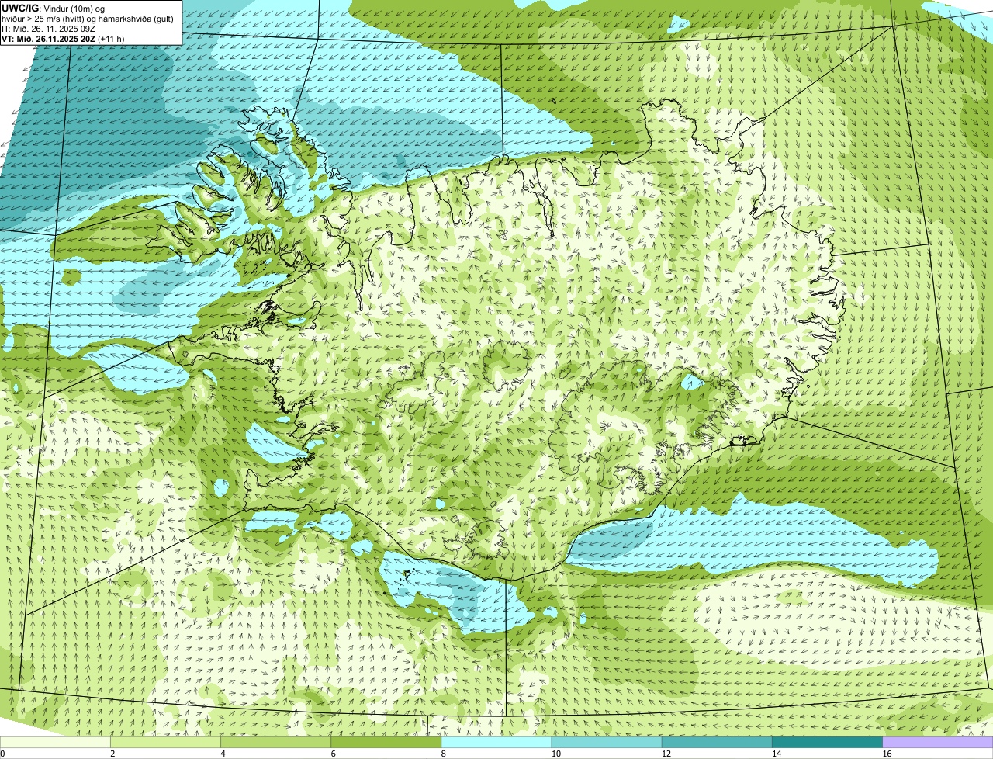Click the darker green 6–8 legend swatch
The image size is (993, 759).
tap(386, 742)
